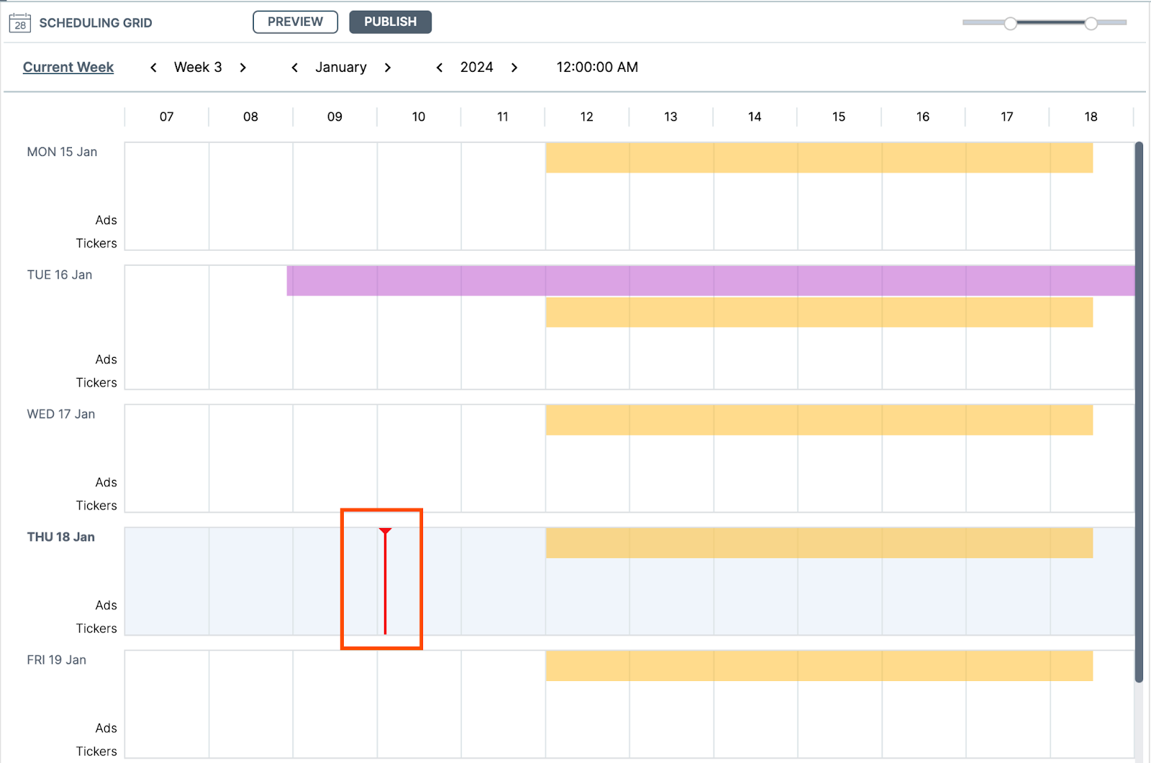Advance to Week 4 using the right chevron

(x=243, y=67)
